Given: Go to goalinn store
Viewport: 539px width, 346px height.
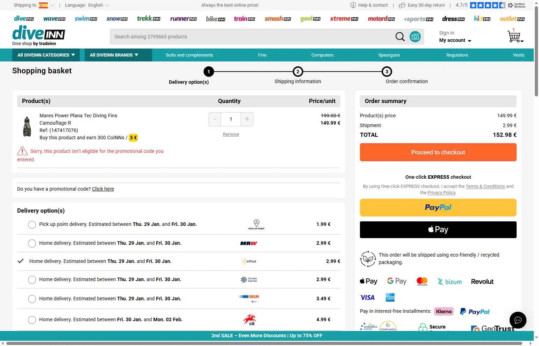Looking at the screenshot, I should pyautogui.click(x=310, y=19).
